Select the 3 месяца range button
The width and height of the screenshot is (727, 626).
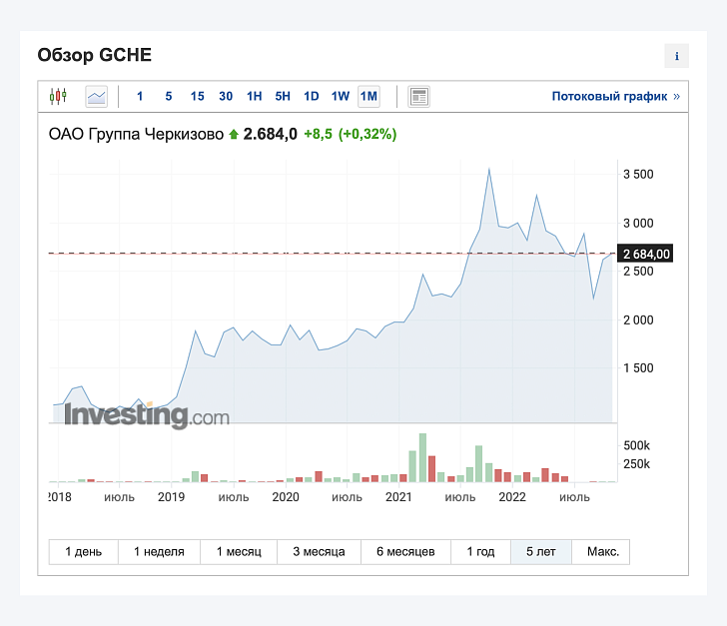coord(319,552)
